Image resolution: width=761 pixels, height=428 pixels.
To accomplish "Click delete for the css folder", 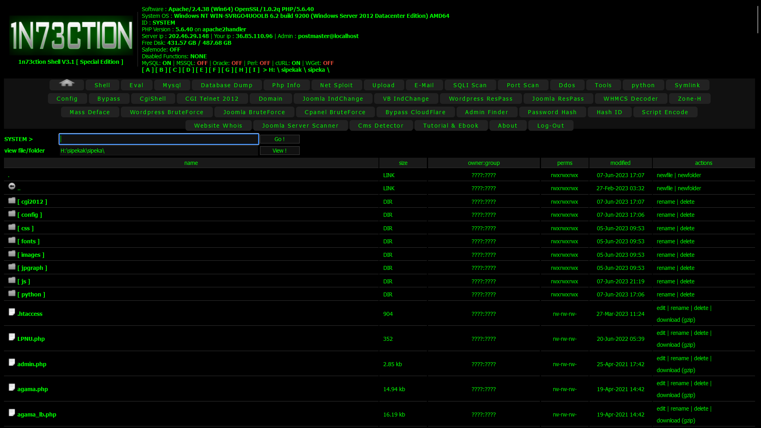I will click(687, 228).
